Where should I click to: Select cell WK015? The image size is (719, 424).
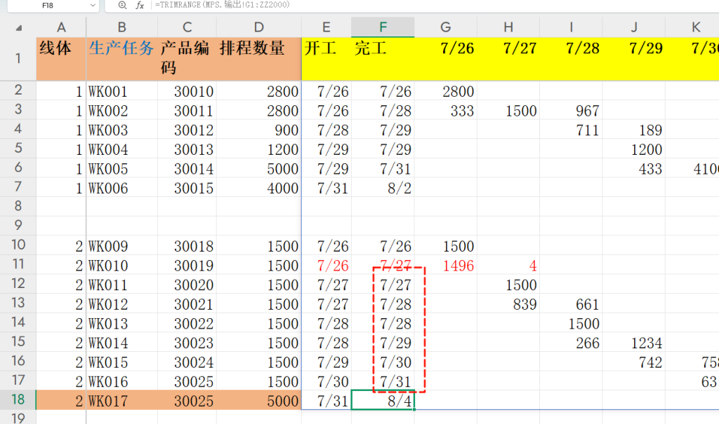121,362
